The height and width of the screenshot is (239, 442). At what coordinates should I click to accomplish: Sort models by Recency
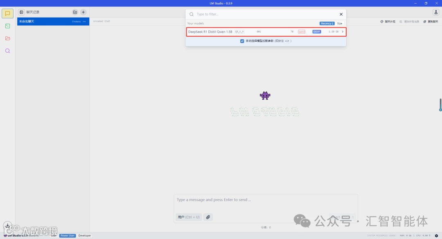click(x=327, y=24)
